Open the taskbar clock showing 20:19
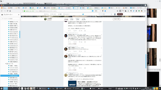 147,88
